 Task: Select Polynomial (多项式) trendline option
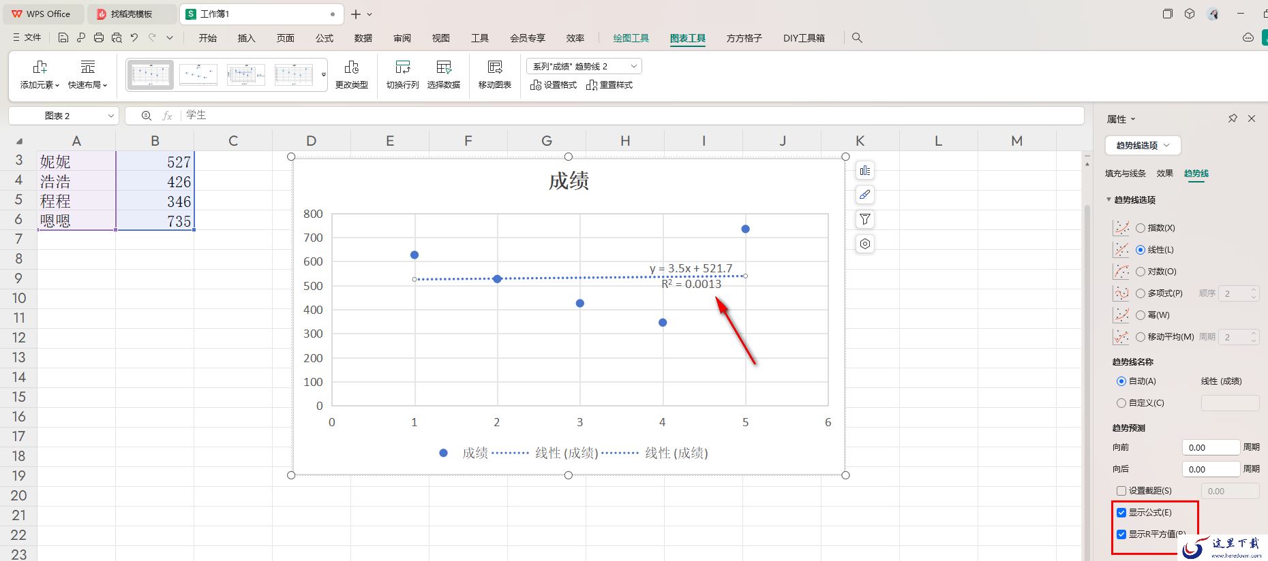pos(1141,293)
